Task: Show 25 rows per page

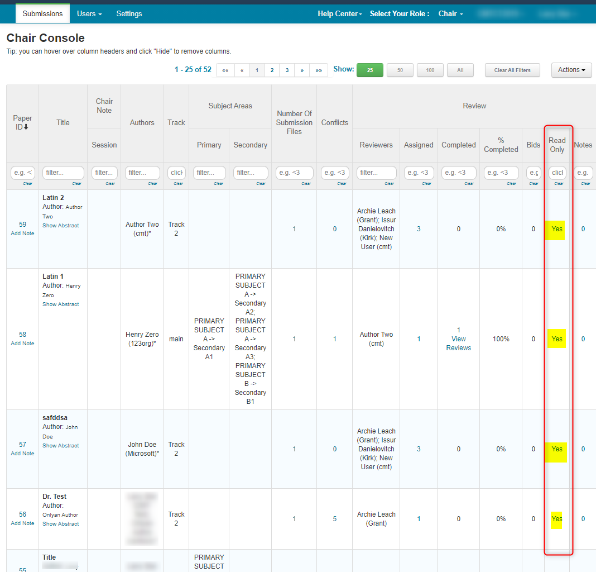Action: point(369,70)
